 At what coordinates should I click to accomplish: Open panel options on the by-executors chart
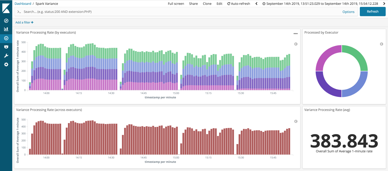[296, 33]
